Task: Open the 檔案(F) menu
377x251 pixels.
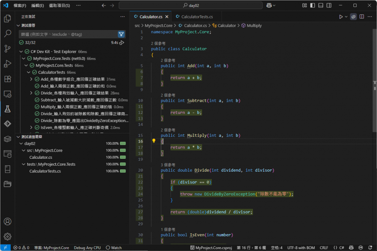Action: click(20, 6)
